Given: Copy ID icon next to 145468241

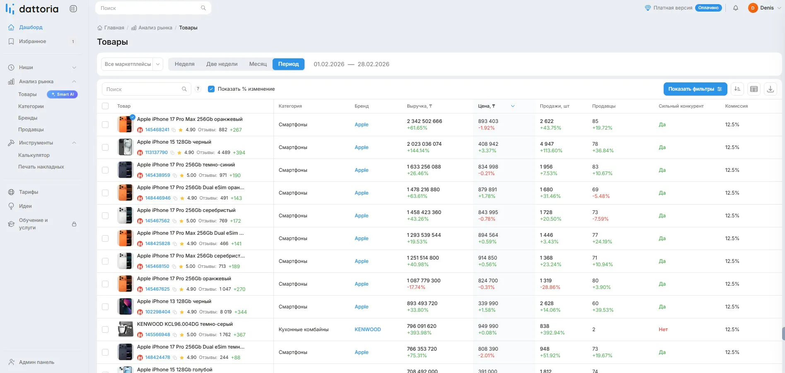Looking at the screenshot, I should [x=174, y=130].
